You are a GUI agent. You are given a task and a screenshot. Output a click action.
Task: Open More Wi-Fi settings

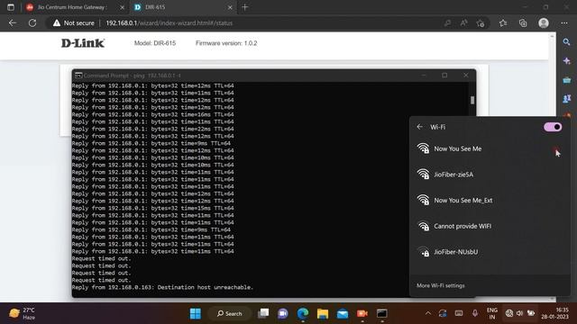(x=441, y=285)
